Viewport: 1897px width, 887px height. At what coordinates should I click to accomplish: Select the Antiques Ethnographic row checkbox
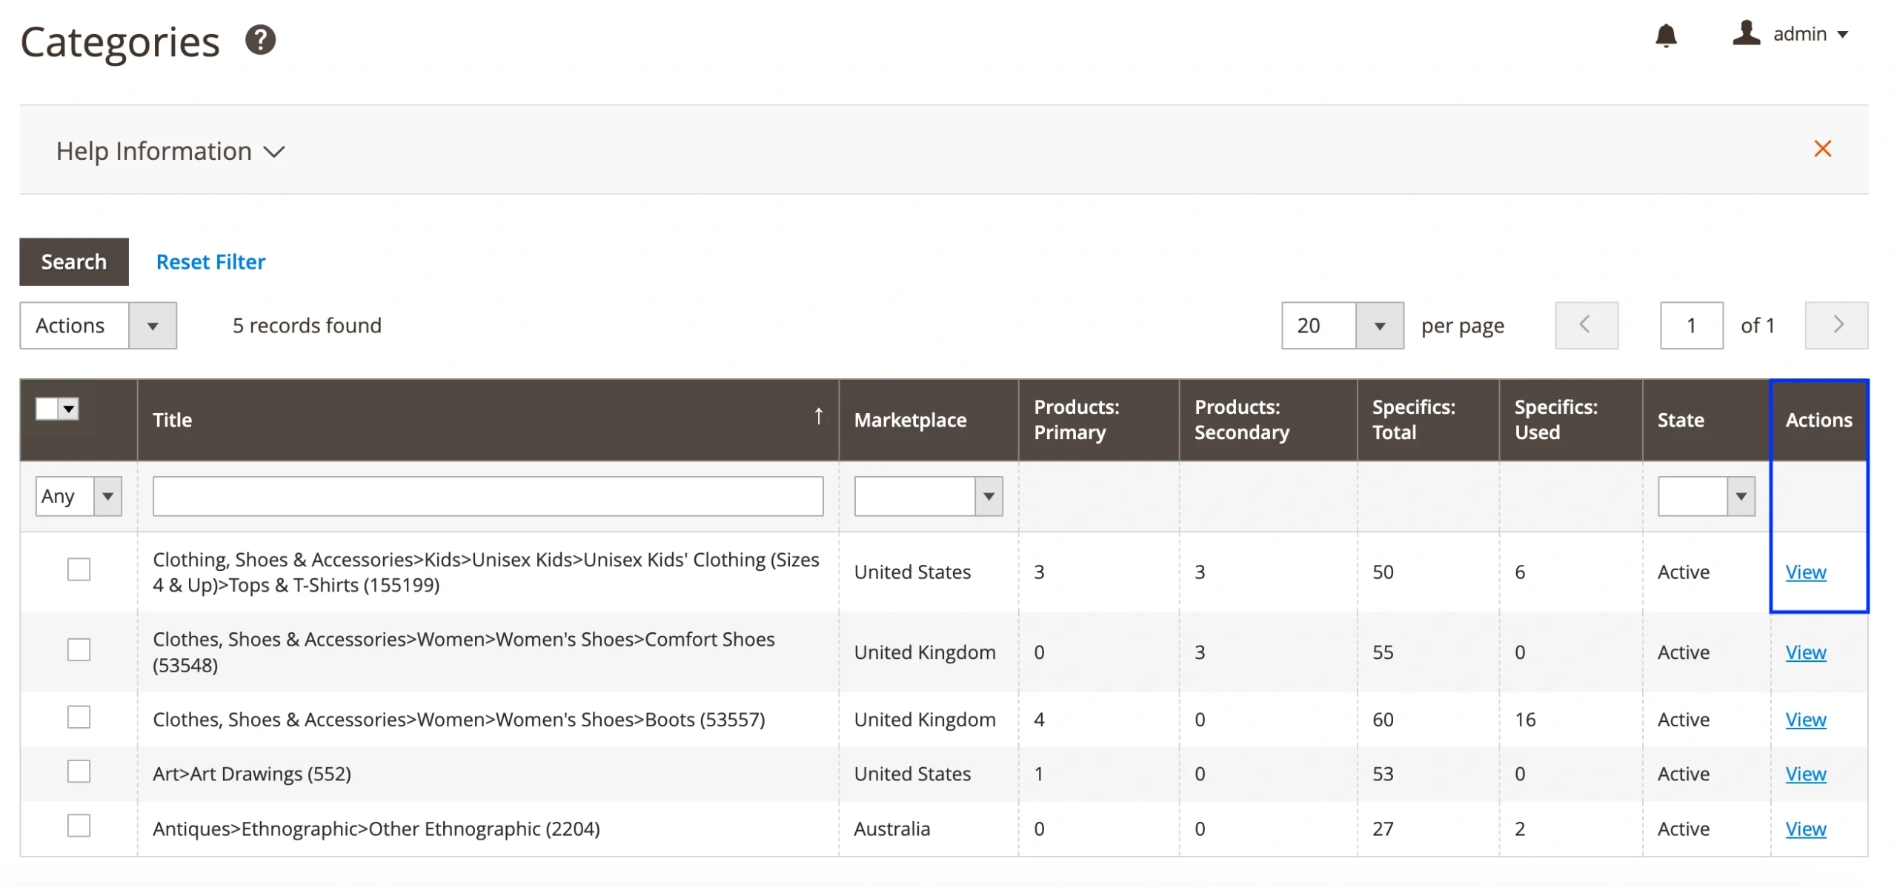[x=79, y=826]
